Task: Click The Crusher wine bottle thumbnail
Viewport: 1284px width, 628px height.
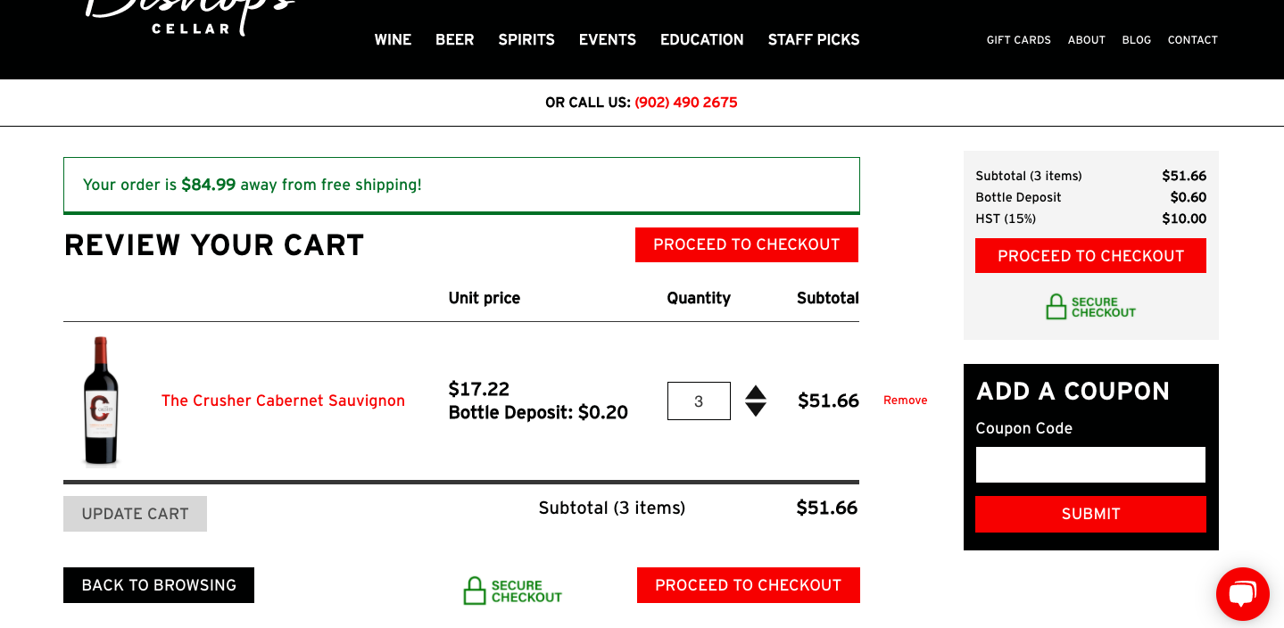Action: click(x=101, y=401)
